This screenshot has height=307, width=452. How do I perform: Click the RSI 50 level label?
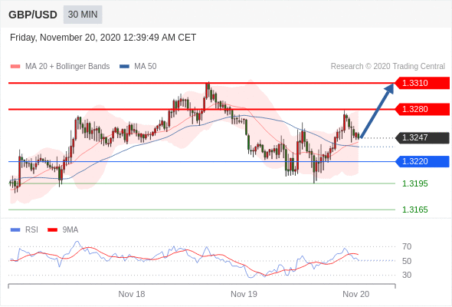click(x=407, y=261)
